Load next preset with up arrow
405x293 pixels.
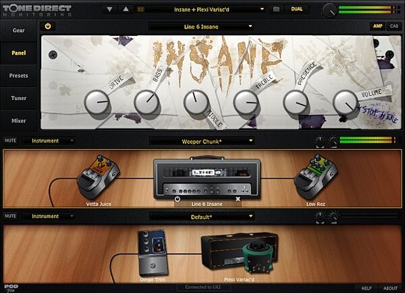[x=126, y=9]
